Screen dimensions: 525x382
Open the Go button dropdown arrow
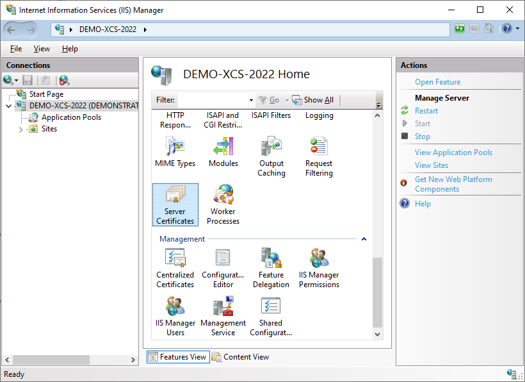click(287, 100)
